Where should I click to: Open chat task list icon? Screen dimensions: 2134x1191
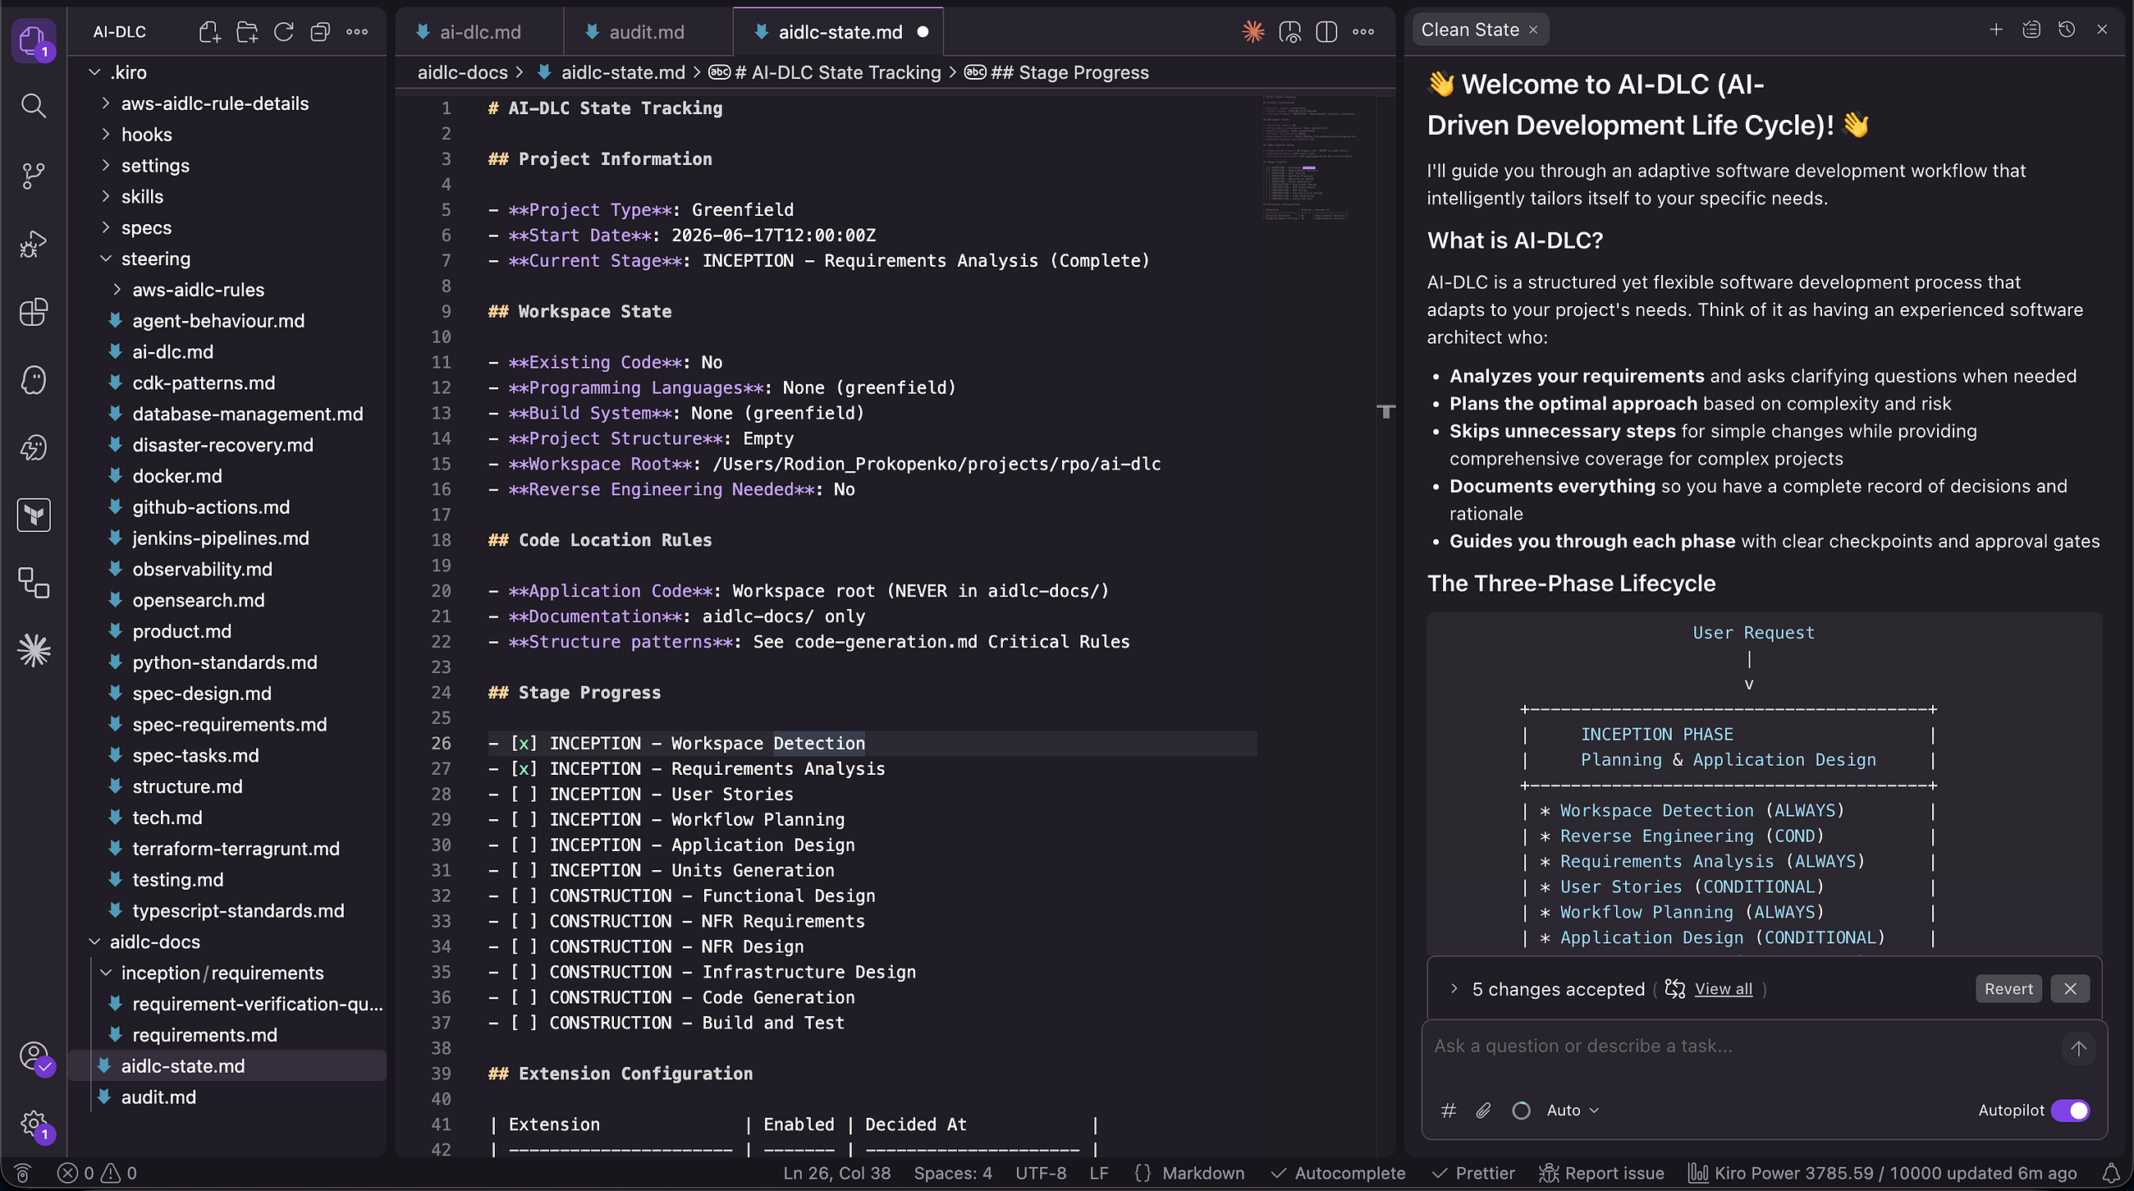2031,30
